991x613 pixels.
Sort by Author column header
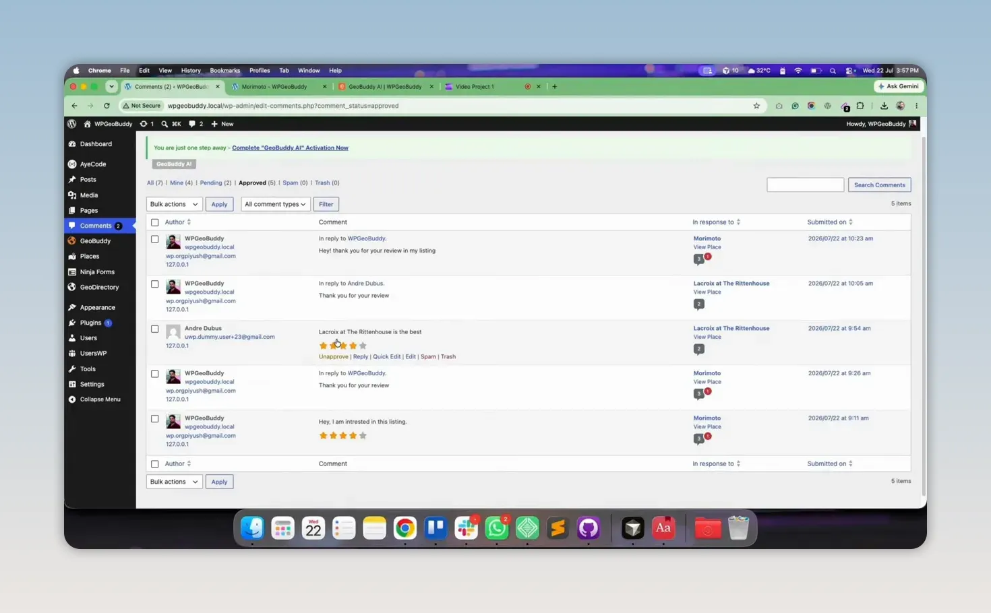[177, 222]
